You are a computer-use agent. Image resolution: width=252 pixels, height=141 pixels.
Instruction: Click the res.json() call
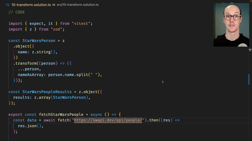pyautogui.click(x=29, y=126)
